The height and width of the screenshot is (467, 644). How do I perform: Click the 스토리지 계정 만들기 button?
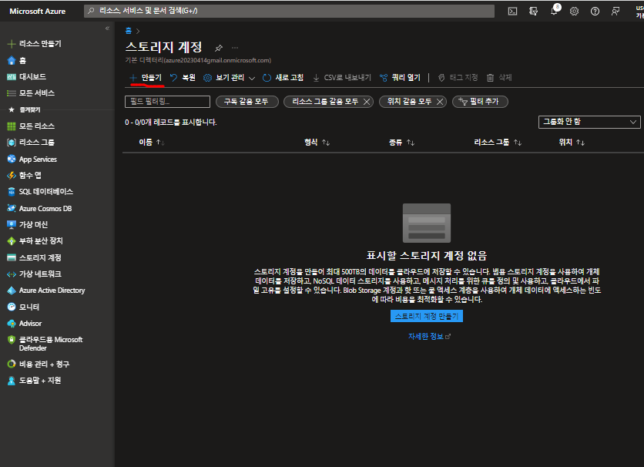coord(426,316)
